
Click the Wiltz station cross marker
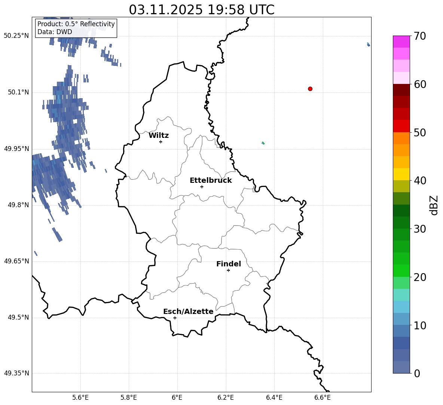coord(161,142)
